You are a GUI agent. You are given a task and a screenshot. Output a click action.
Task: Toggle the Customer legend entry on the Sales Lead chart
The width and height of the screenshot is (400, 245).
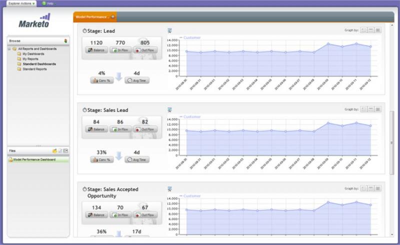point(190,116)
